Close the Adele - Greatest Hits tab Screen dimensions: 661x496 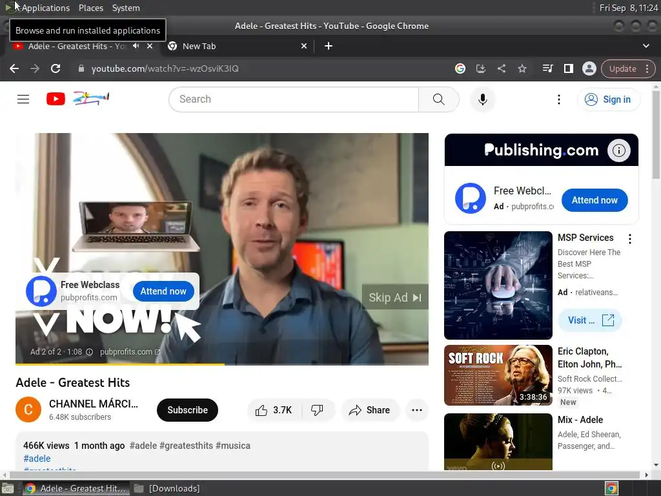(150, 46)
